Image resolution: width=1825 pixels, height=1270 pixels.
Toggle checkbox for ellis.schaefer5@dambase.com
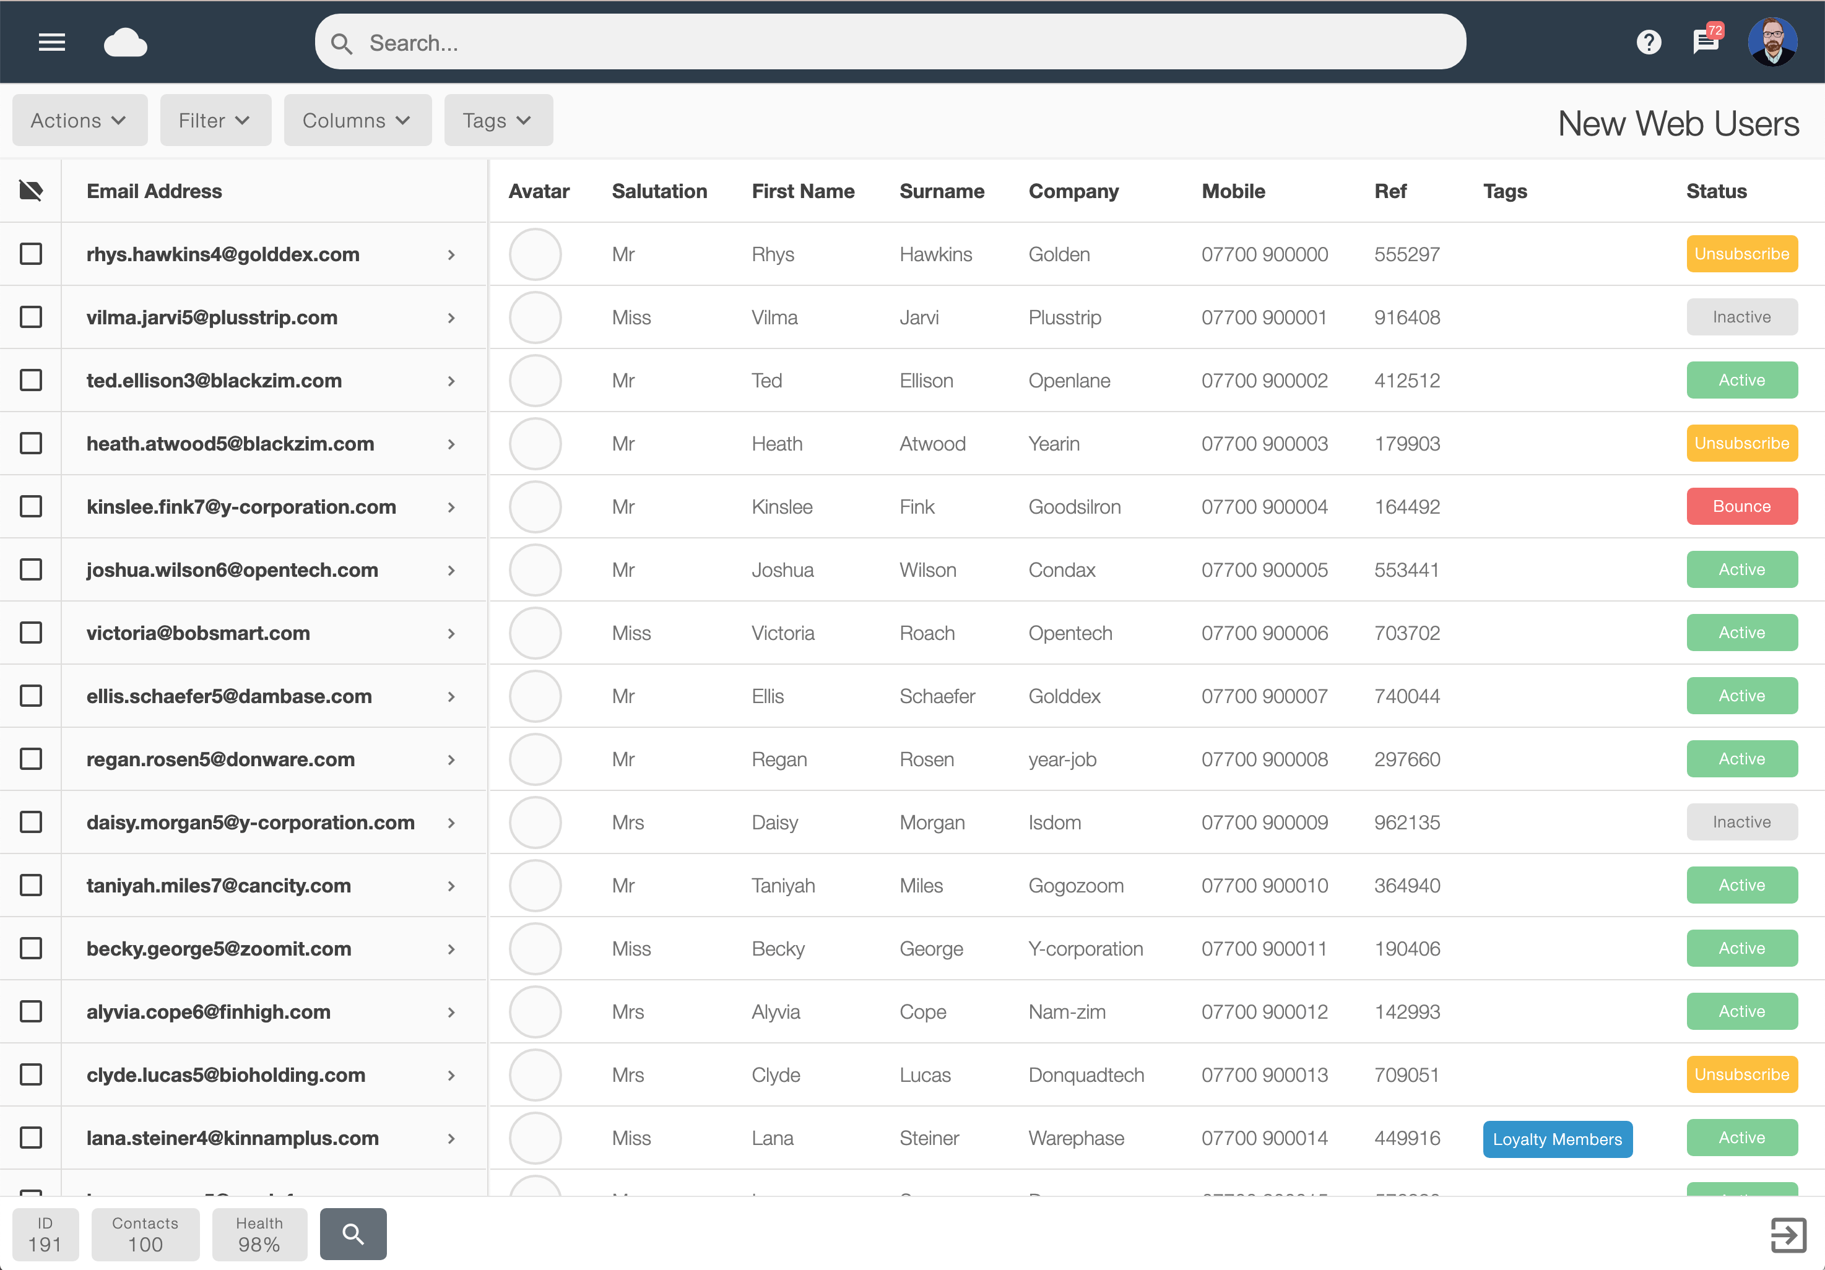pyautogui.click(x=31, y=696)
